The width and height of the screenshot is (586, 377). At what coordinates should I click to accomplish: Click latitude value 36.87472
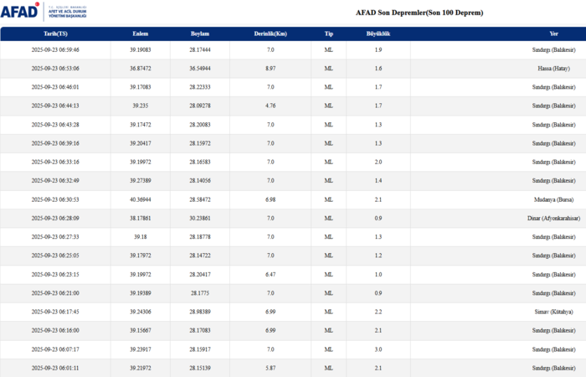coord(141,69)
